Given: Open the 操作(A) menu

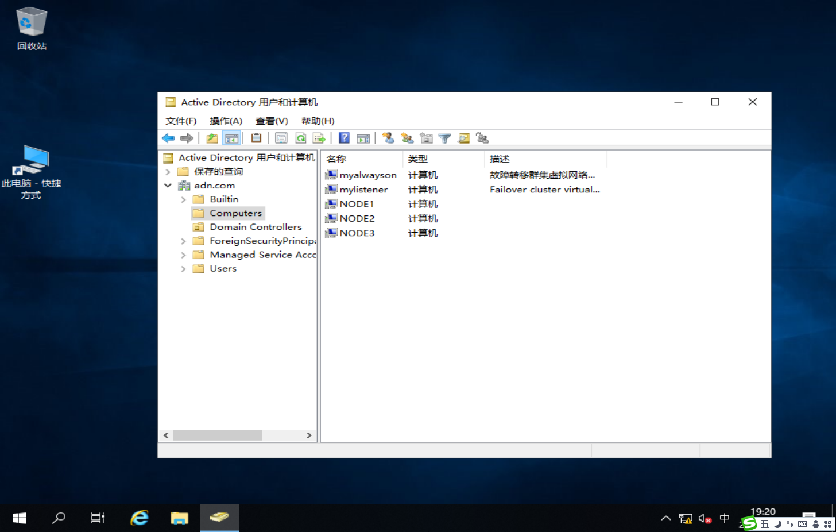Looking at the screenshot, I should (x=226, y=121).
